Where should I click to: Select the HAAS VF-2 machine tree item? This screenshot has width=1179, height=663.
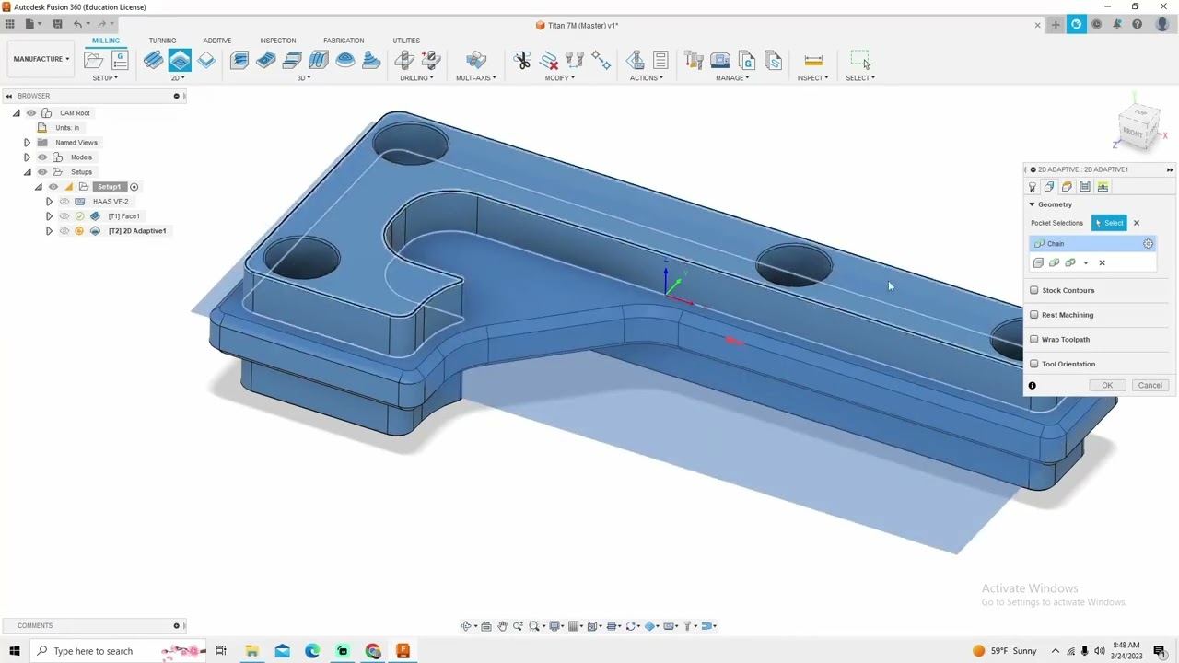click(x=111, y=202)
